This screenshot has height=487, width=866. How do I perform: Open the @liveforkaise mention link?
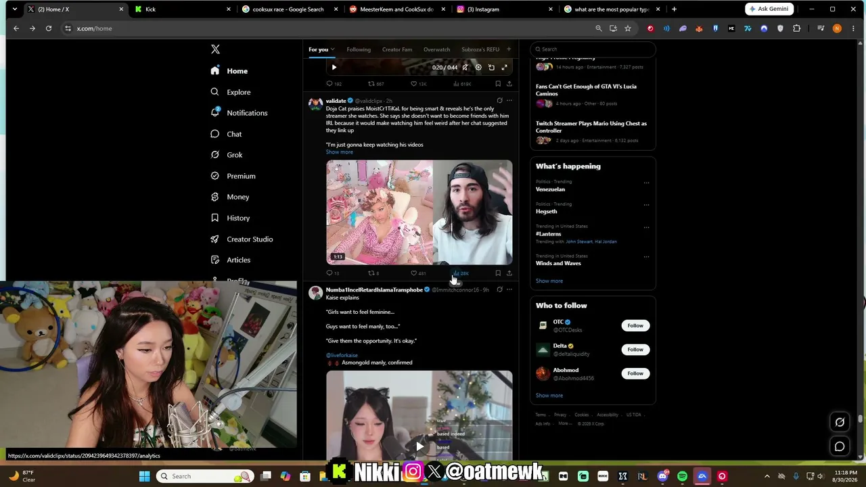pos(342,355)
